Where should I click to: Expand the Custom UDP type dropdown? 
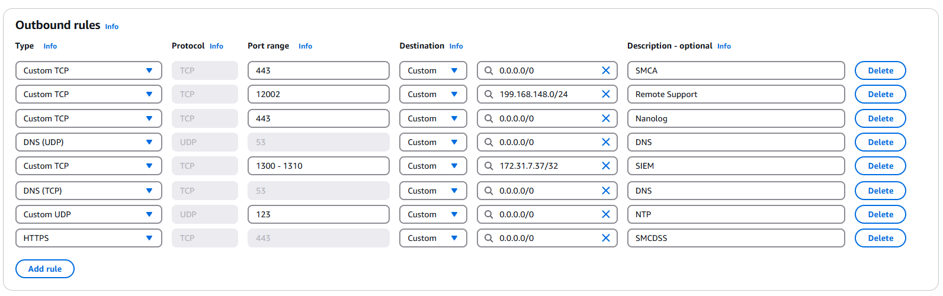click(88, 214)
